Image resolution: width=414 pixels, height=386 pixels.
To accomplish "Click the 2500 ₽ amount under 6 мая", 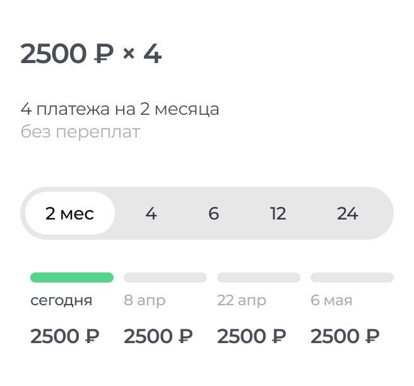I will pos(345,336).
